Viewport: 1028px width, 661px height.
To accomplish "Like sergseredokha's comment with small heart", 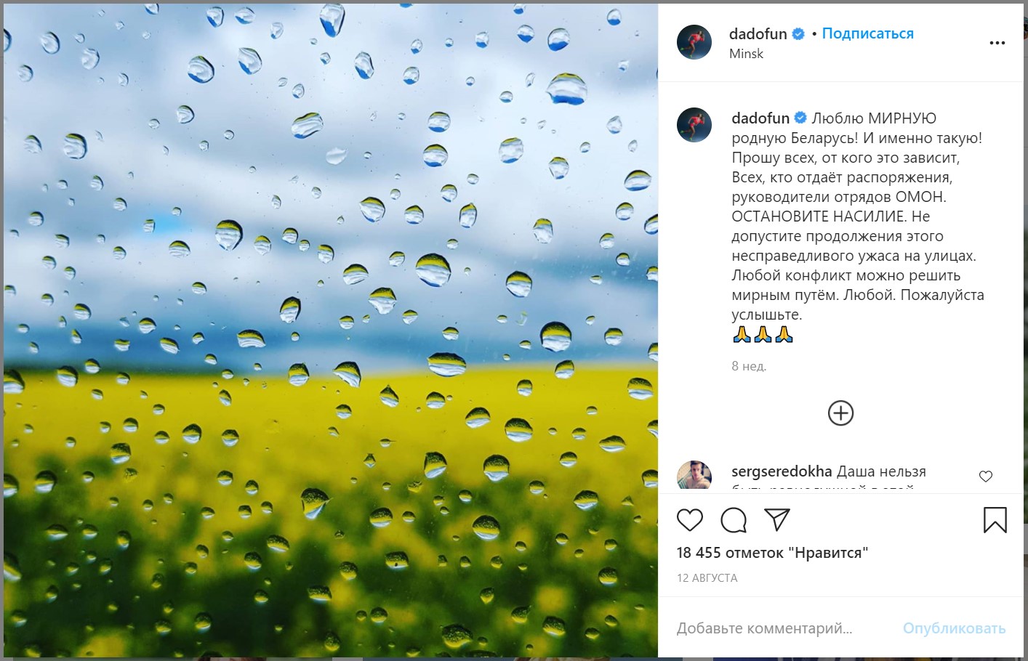I will tap(986, 477).
